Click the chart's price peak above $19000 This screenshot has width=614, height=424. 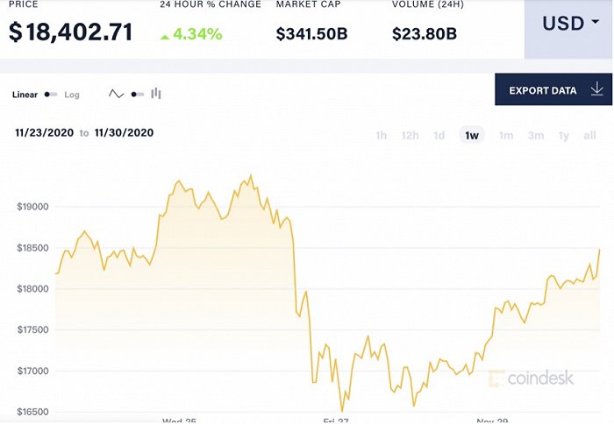pos(251,176)
